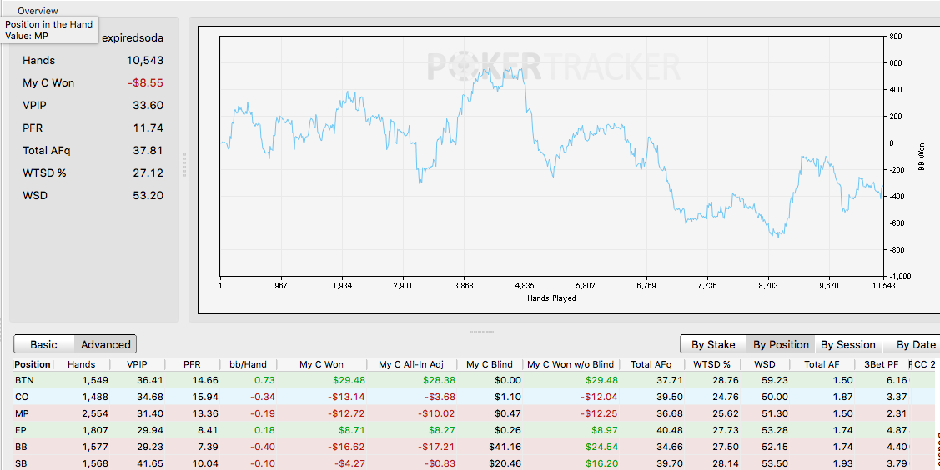
Task: Click the My C Blind column header
Action: point(489,364)
